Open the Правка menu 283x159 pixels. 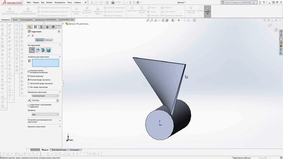point(36,3)
